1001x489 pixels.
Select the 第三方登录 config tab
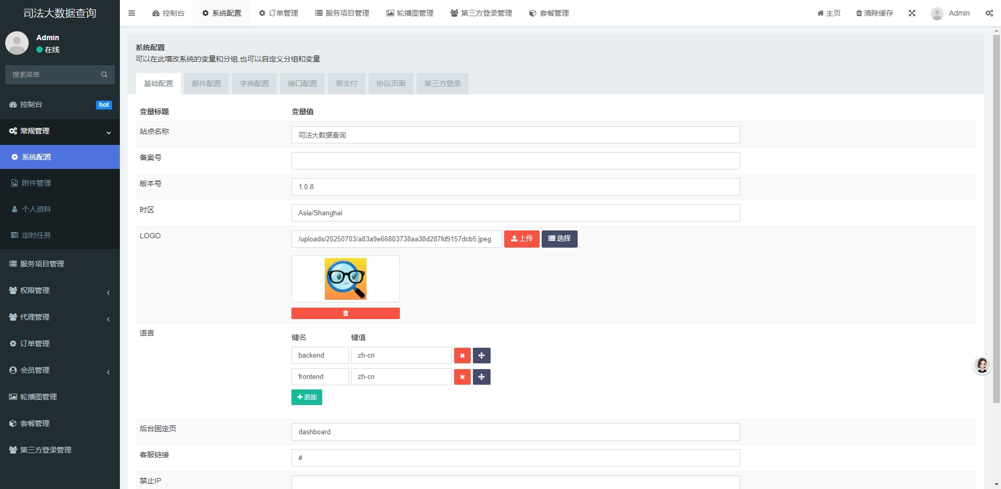pos(443,83)
